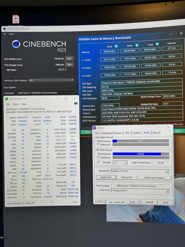The height and width of the screenshot is (247, 185).
Task: Enable Reference checkbox under CPU Multi Thread
Action: coord(99,157)
